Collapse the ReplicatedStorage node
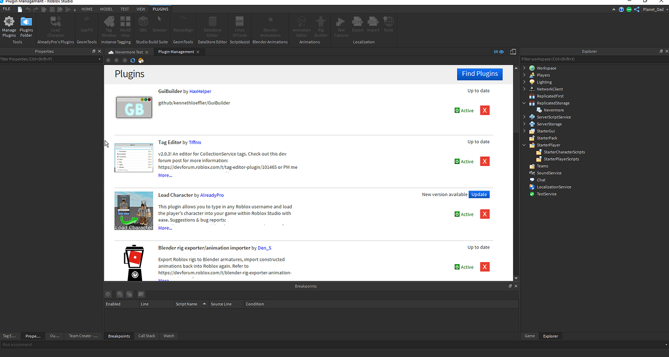Image resolution: width=669 pixels, height=357 pixels. coord(524,103)
